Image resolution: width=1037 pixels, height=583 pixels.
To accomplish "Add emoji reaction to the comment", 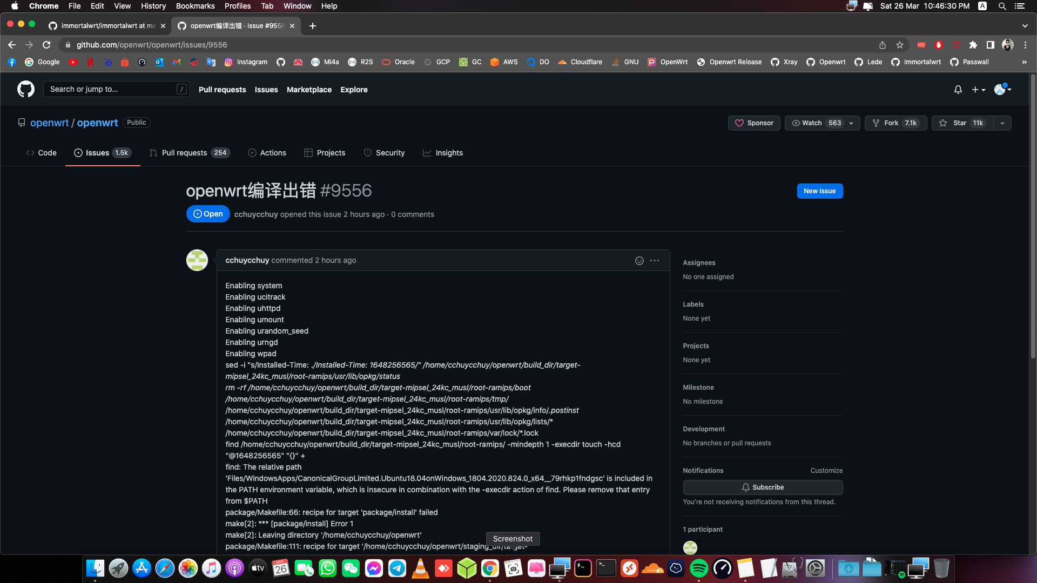I will pos(639,260).
